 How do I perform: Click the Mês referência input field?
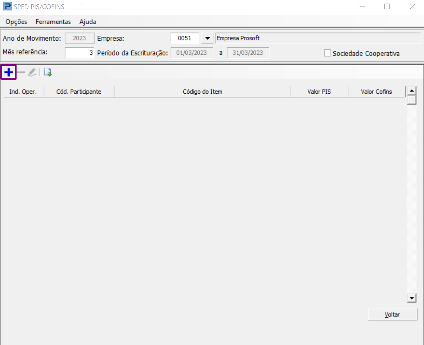point(80,53)
